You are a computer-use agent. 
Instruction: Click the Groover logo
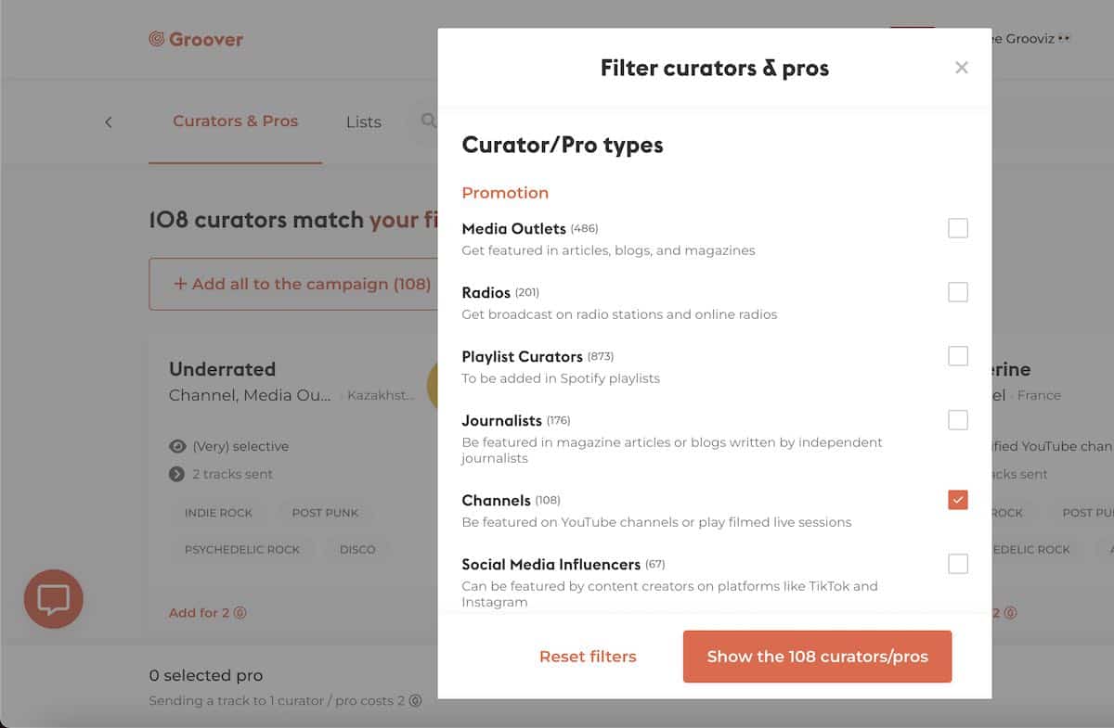(196, 39)
